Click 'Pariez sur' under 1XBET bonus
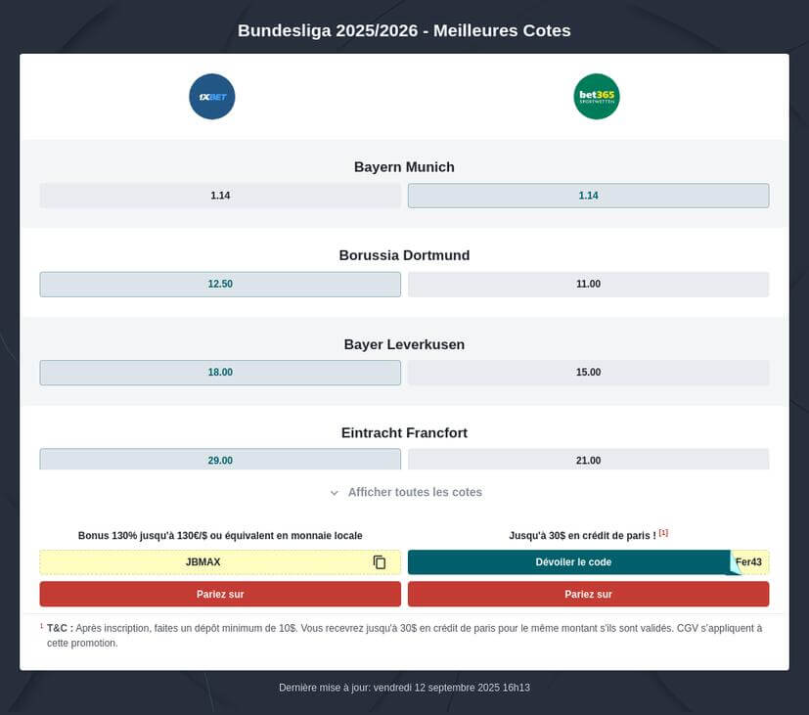The image size is (809, 715). 220,595
